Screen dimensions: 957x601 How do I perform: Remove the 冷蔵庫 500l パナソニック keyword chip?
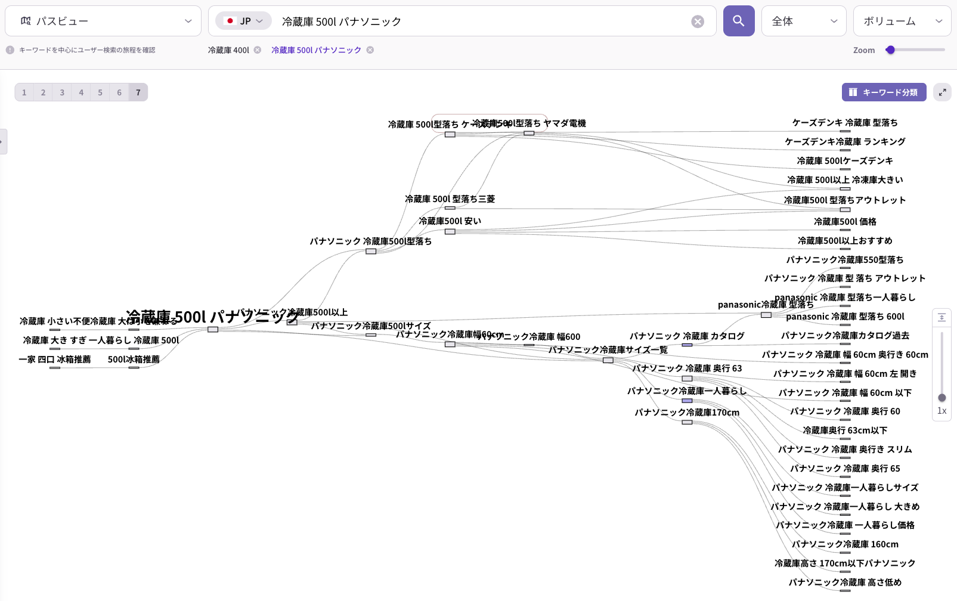coord(370,50)
